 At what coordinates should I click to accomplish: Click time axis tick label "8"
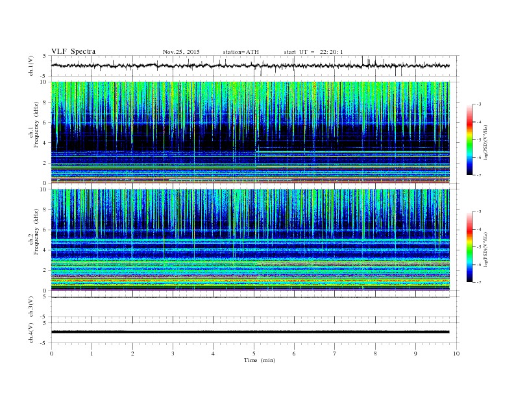[x=375, y=354]
